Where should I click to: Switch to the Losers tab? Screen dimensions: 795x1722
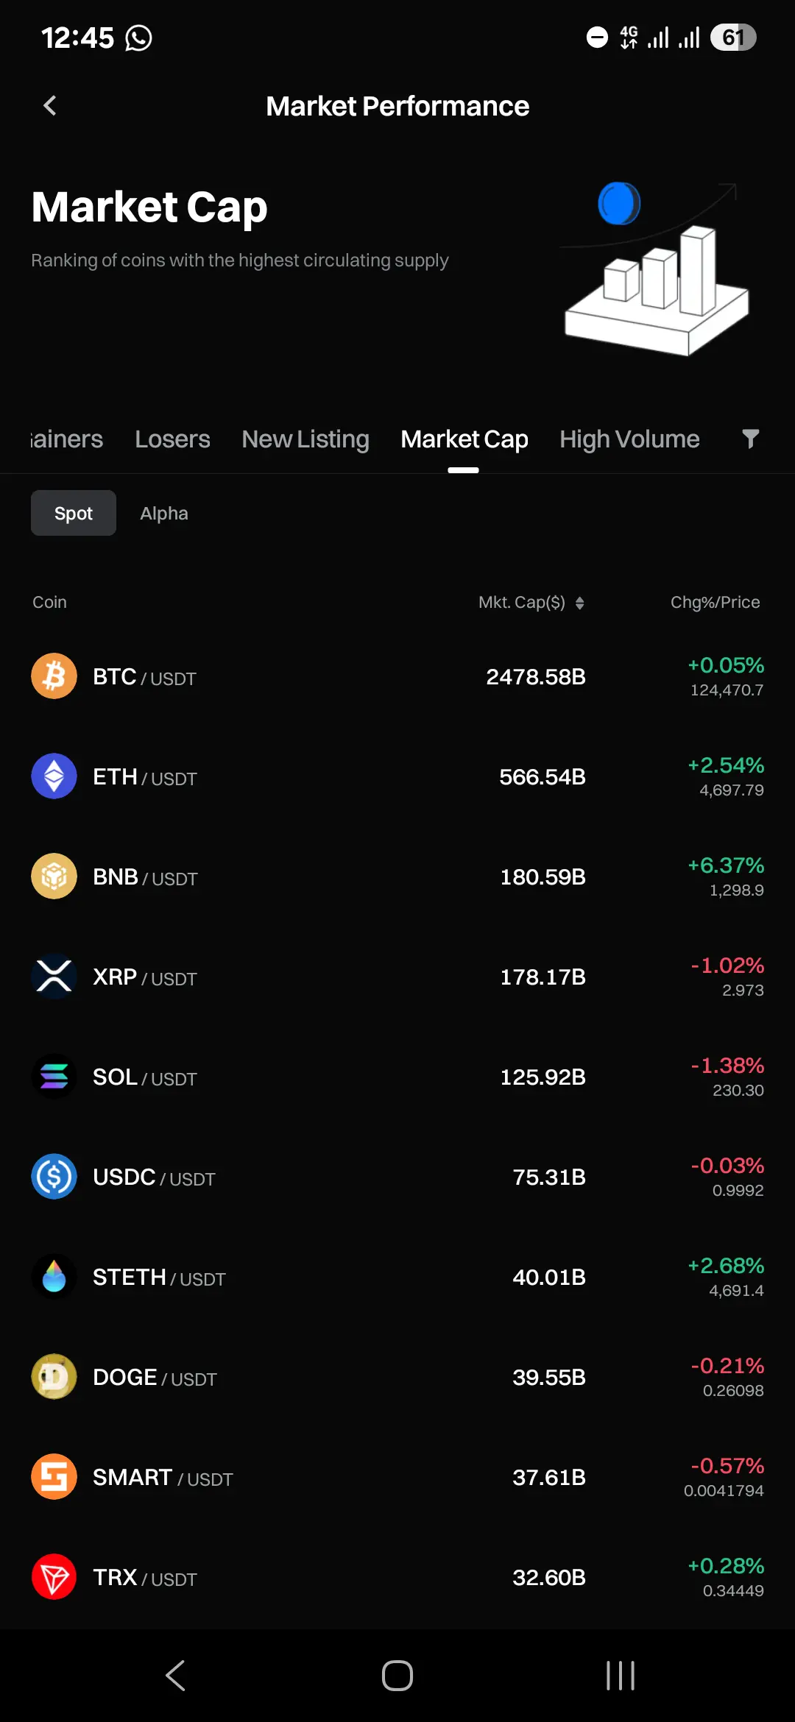172,439
